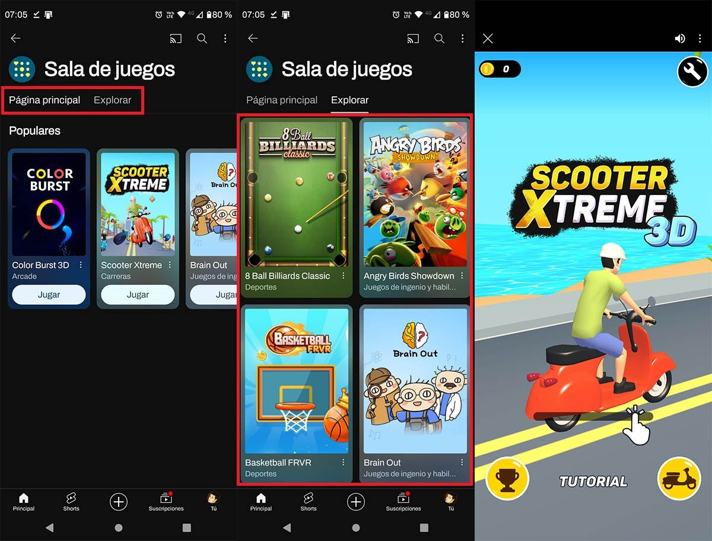Image resolution: width=712 pixels, height=541 pixels.
Task: Open Color Burst 3D thumbnail
Action: coord(49,204)
